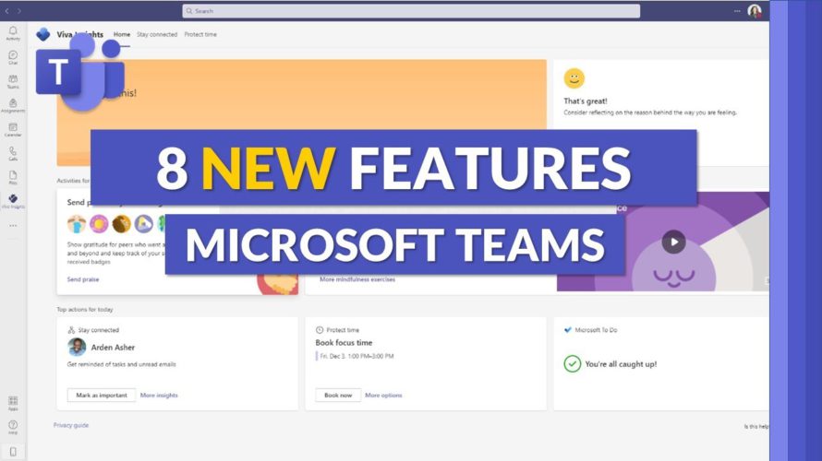The image size is (822, 461).
Task: Open Calls from the sidebar
Action: [13, 154]
